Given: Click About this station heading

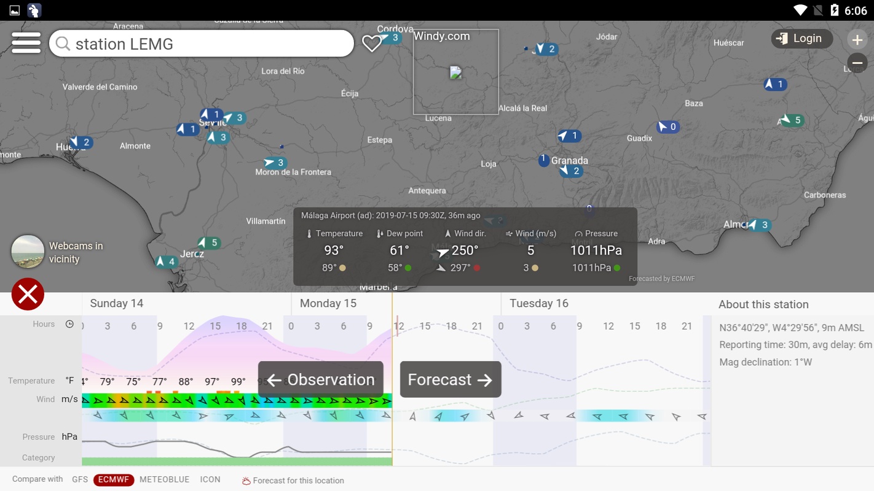Looking at the screenshot, I should pyautogui.click(x=763, y=304).
